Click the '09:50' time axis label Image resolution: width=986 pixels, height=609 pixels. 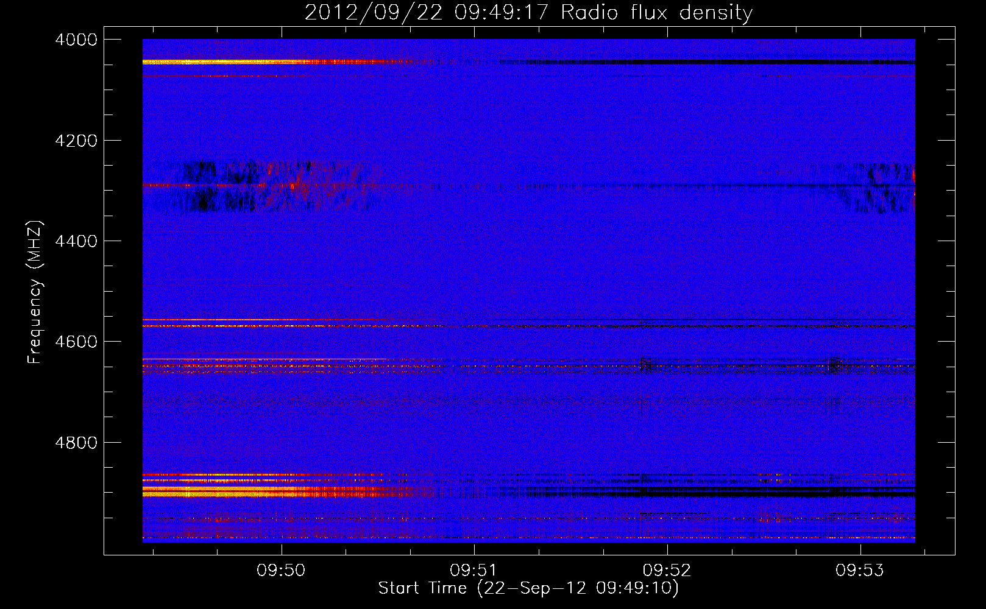(281, 570)
